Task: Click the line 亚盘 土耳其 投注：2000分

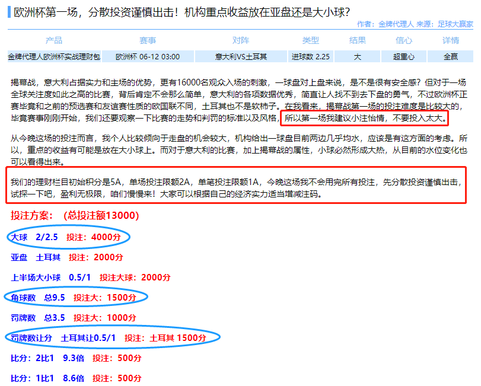Action: pos(67,257)
